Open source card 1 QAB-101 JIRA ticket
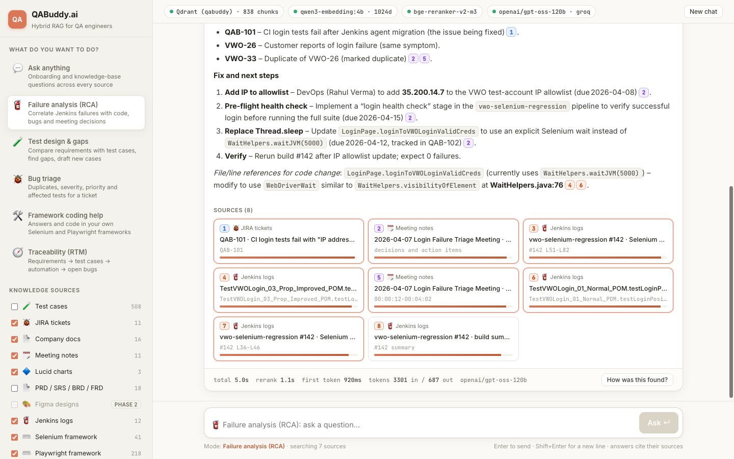This screenshot has height=459, width=734. tap(289, 241)
